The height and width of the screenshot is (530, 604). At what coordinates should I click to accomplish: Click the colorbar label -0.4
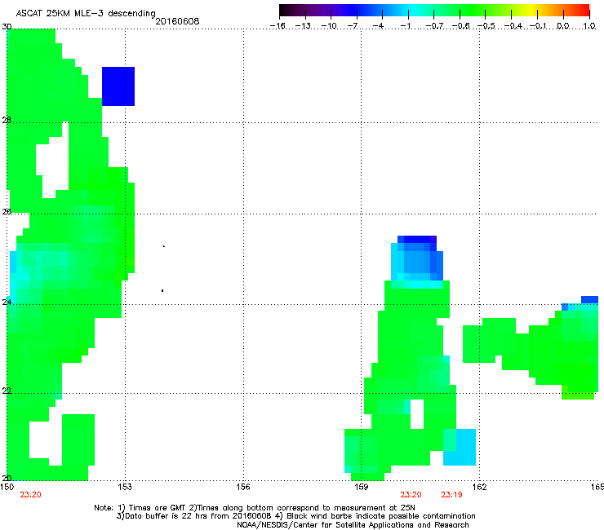pyautogui.click(x=513, y=26)
